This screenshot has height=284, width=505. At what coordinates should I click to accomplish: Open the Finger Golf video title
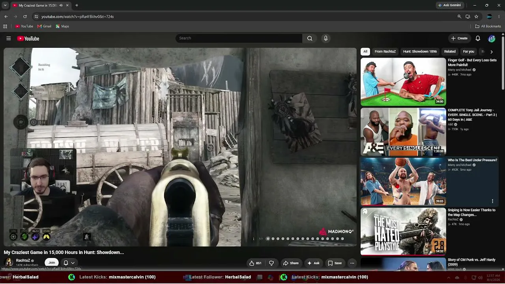pyautogui.click(x=472, y=62)
